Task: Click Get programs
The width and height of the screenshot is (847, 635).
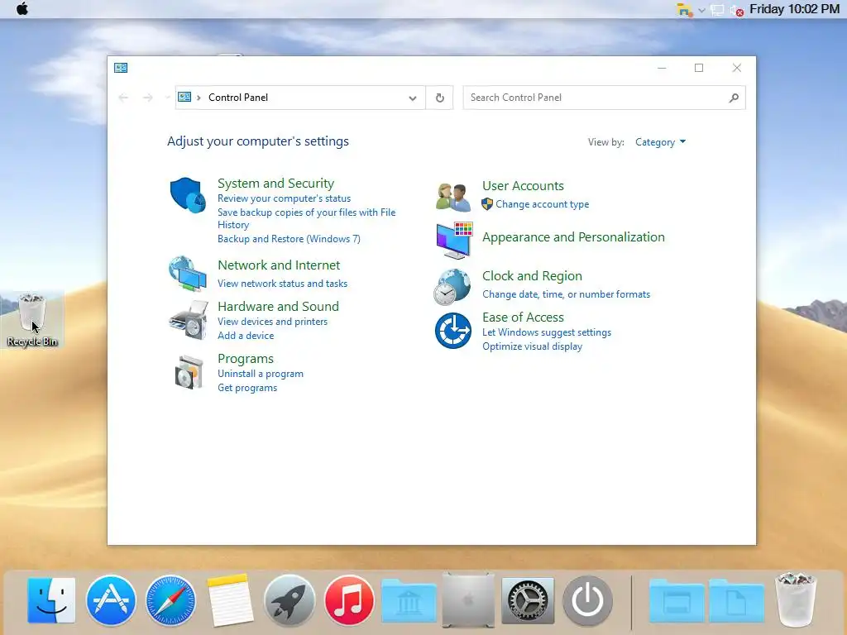Action: point(247,389)
